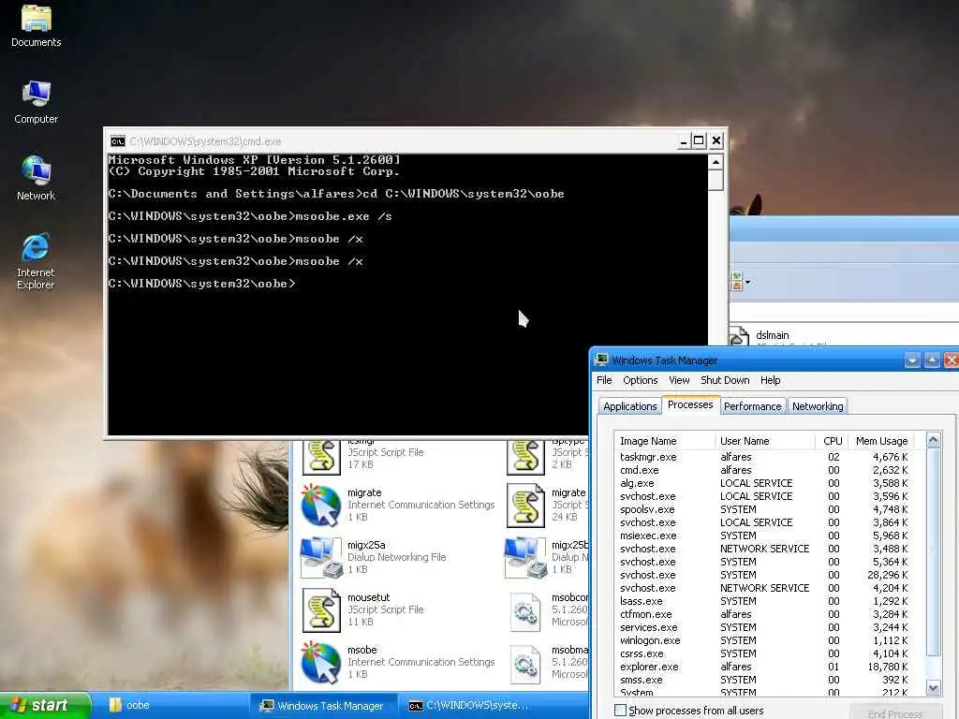Select svchost.exe row using 28,296 K

764,575
